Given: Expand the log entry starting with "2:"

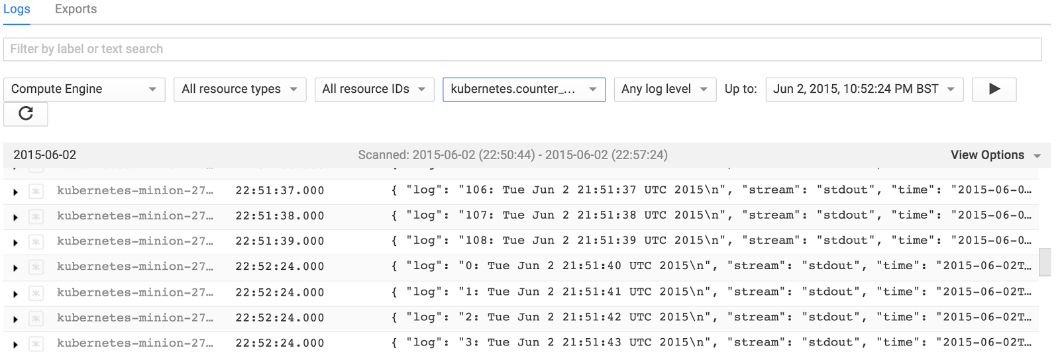Looking at the screenshot, I should coord(15,319).
